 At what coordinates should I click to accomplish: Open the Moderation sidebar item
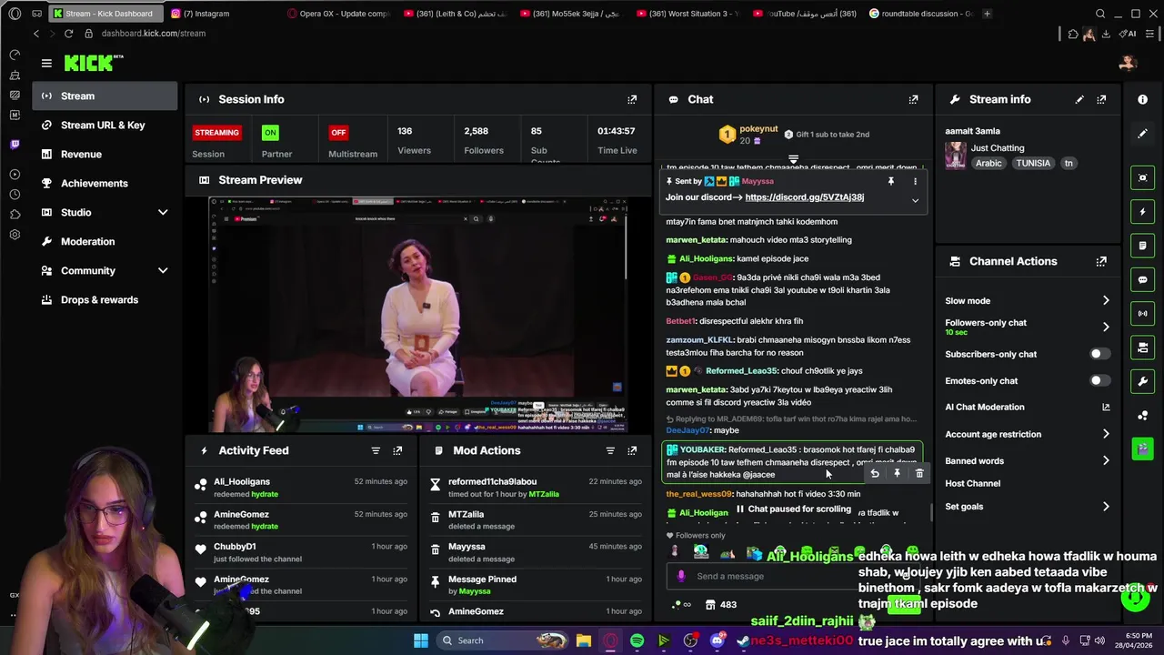tap(105, 241)
